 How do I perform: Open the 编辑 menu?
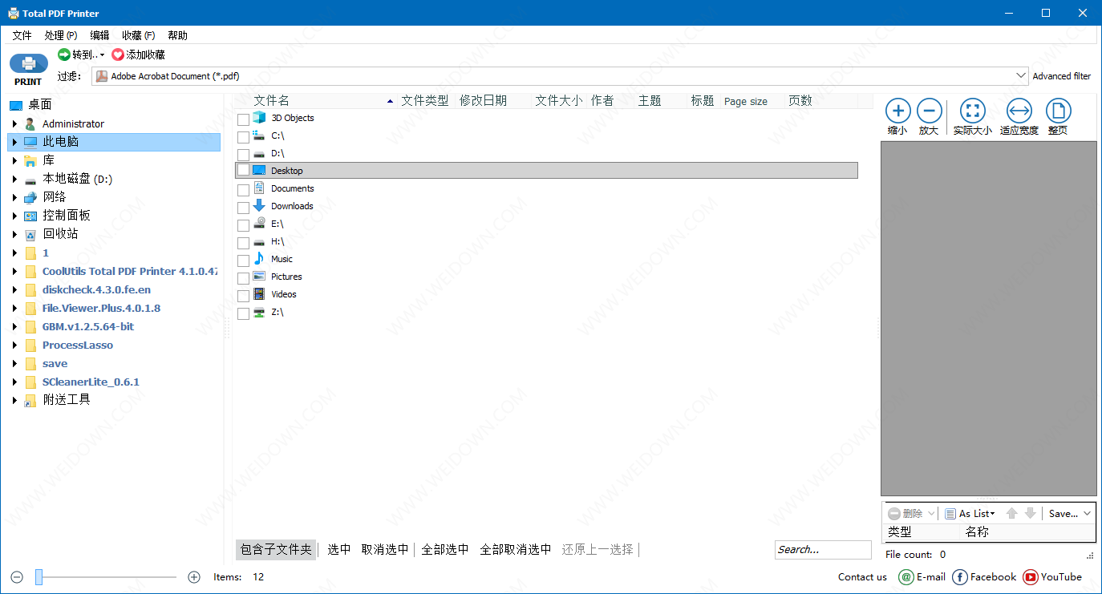pos(99,35)
